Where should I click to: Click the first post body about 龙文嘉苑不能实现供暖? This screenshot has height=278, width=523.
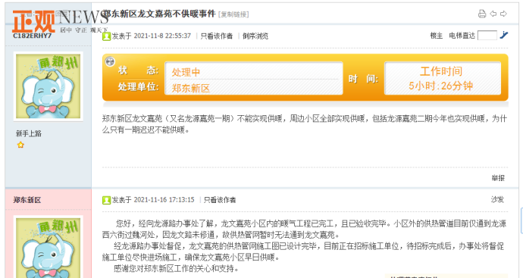[305, 124]
